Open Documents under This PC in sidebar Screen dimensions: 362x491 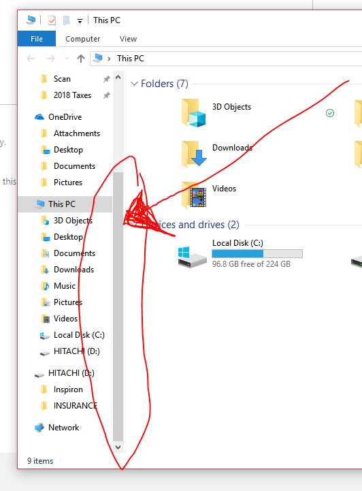(74, 253)
